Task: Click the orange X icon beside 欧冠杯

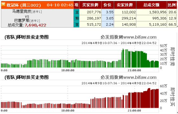Action: click(3, 4)
